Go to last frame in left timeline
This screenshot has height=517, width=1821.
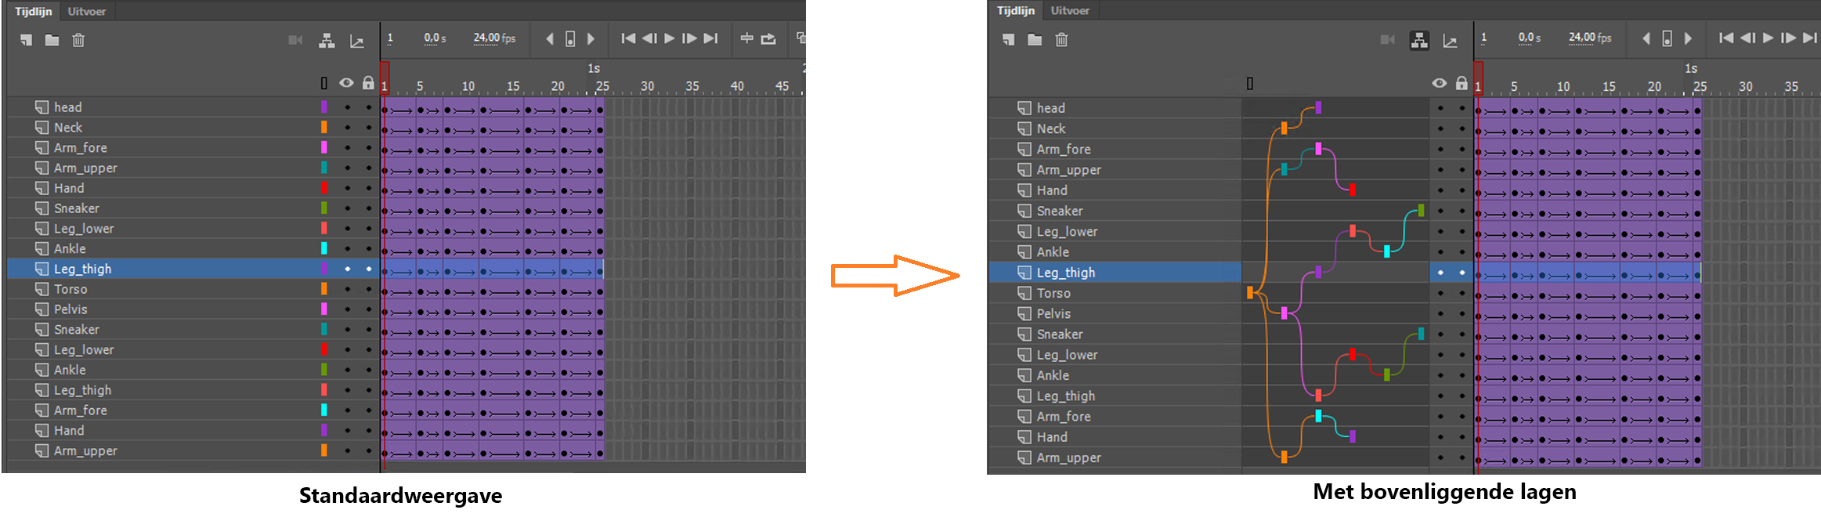[710, 38]
